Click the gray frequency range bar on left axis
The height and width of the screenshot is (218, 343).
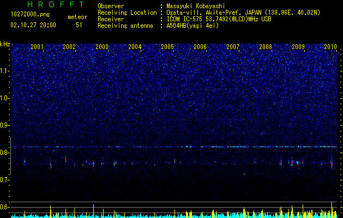pos(10,156)
